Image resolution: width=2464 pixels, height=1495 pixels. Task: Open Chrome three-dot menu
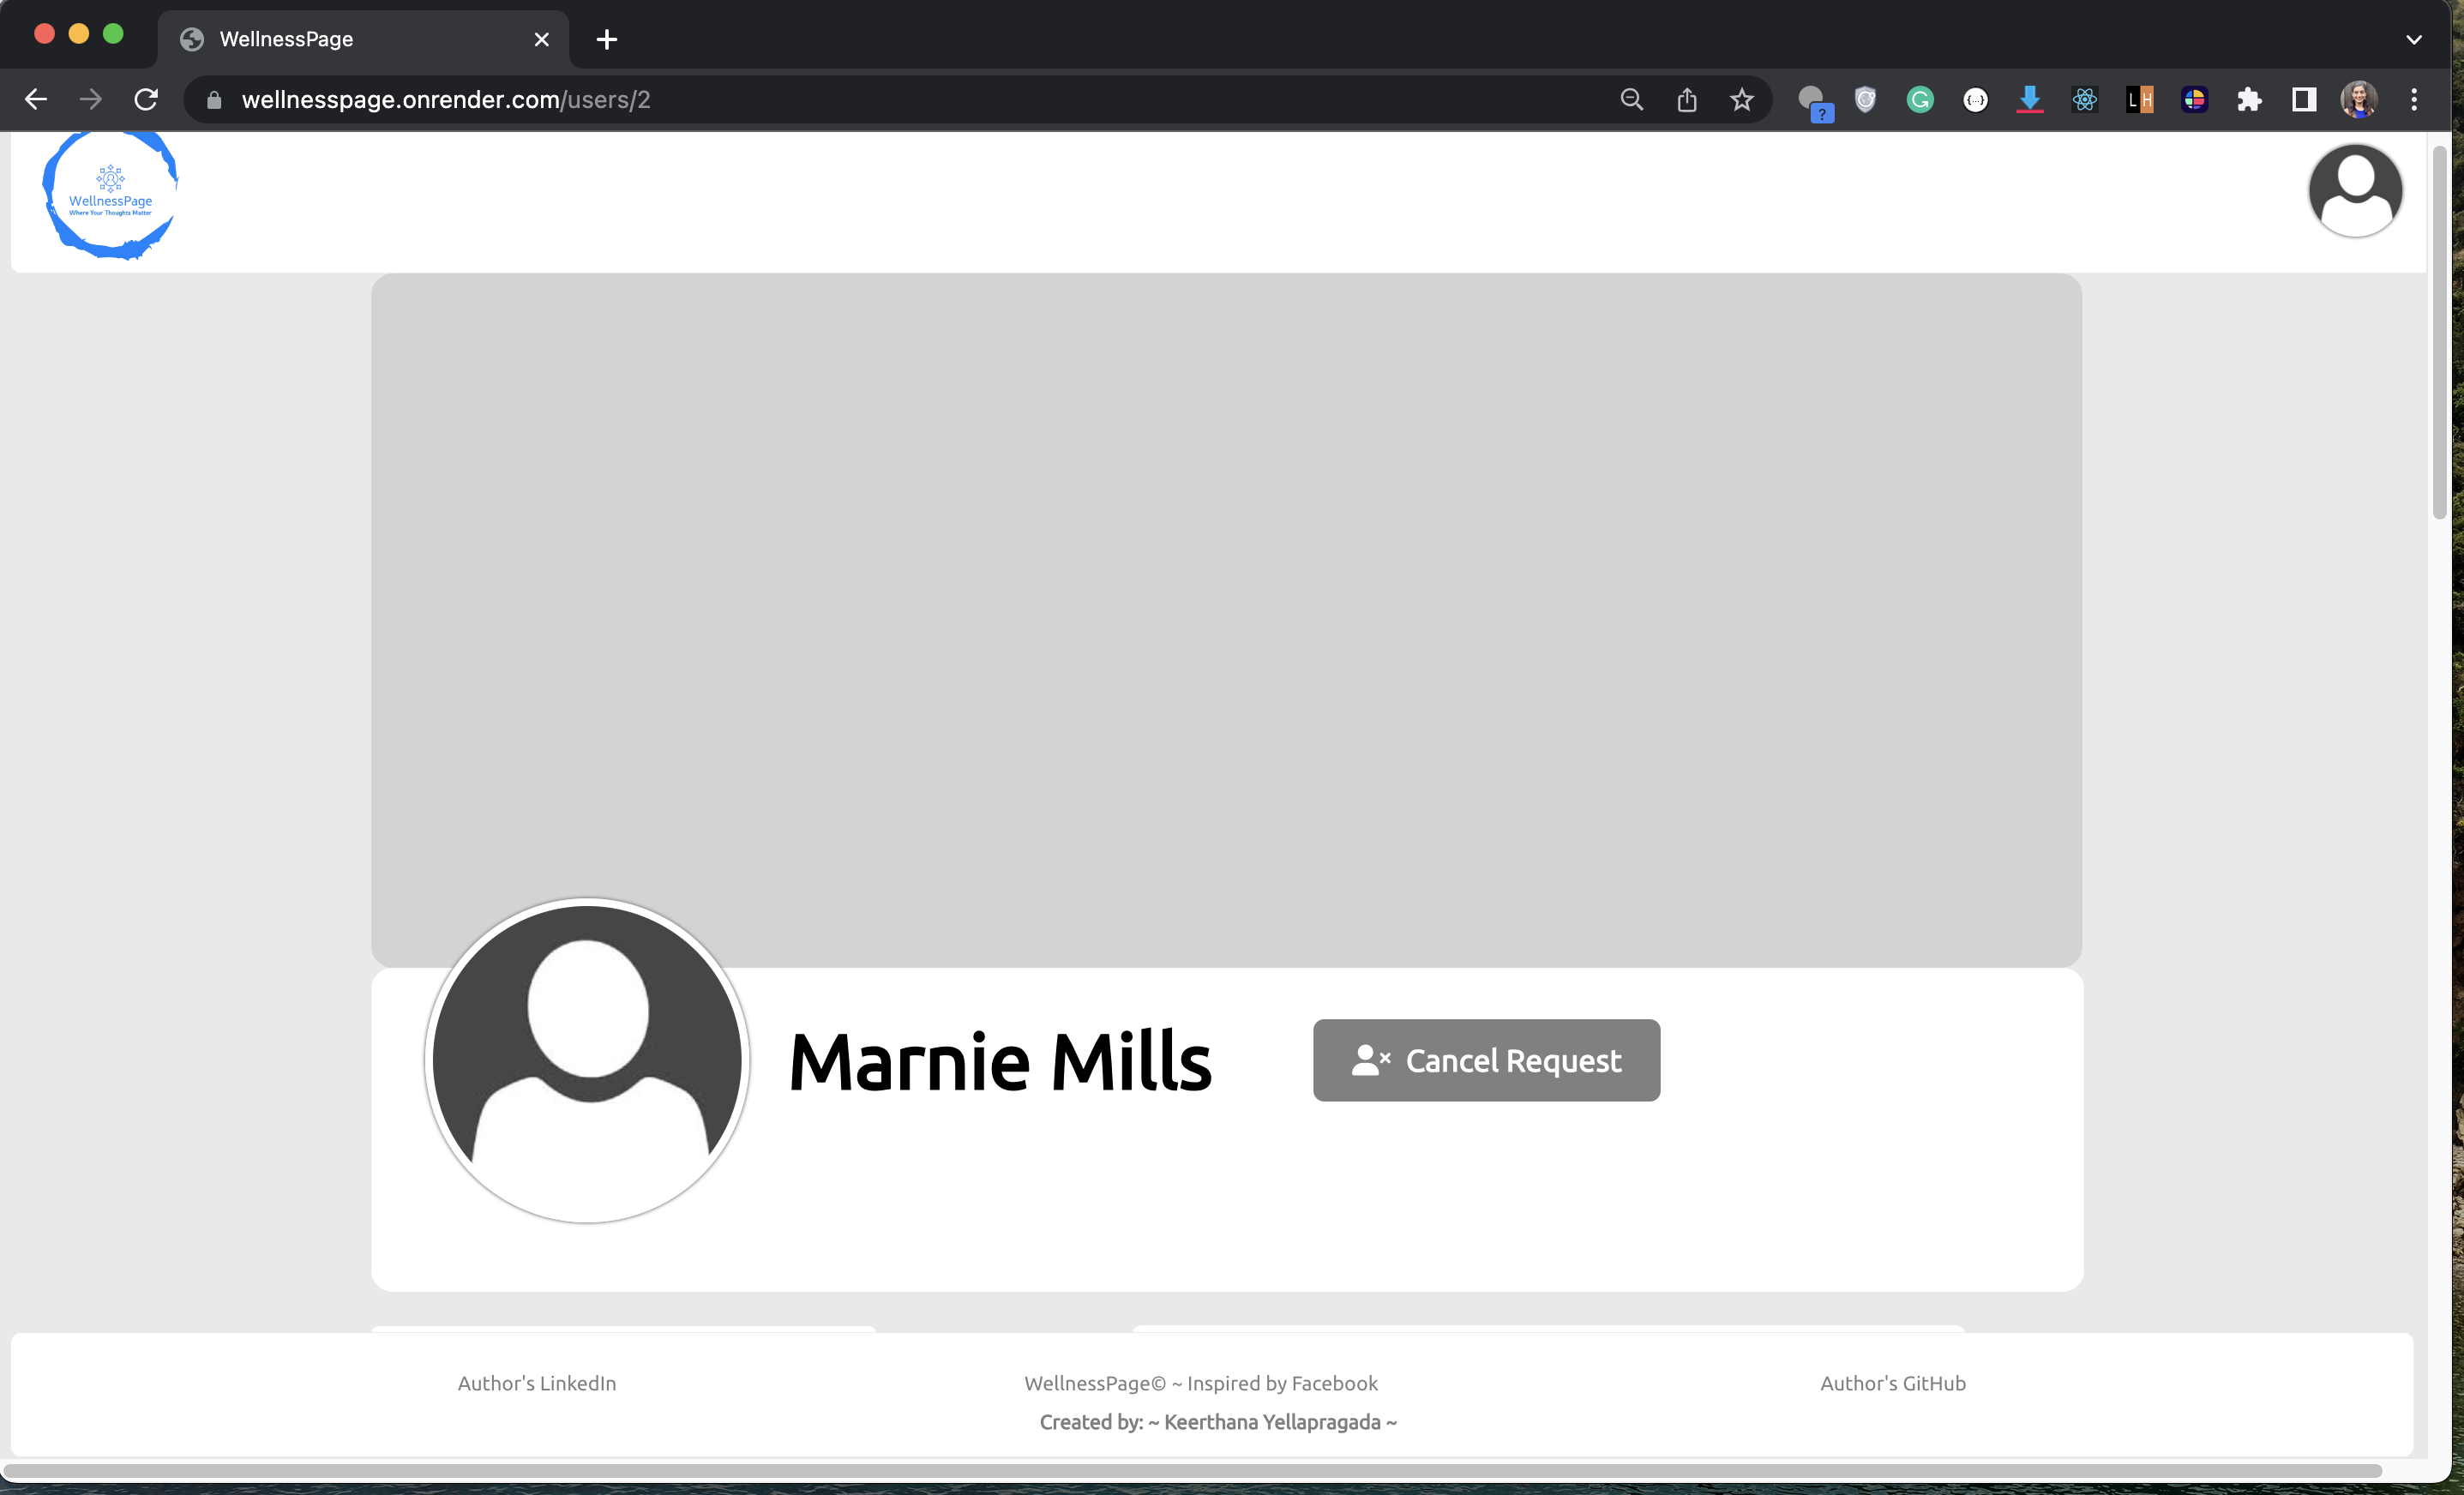pos(2413,100)
